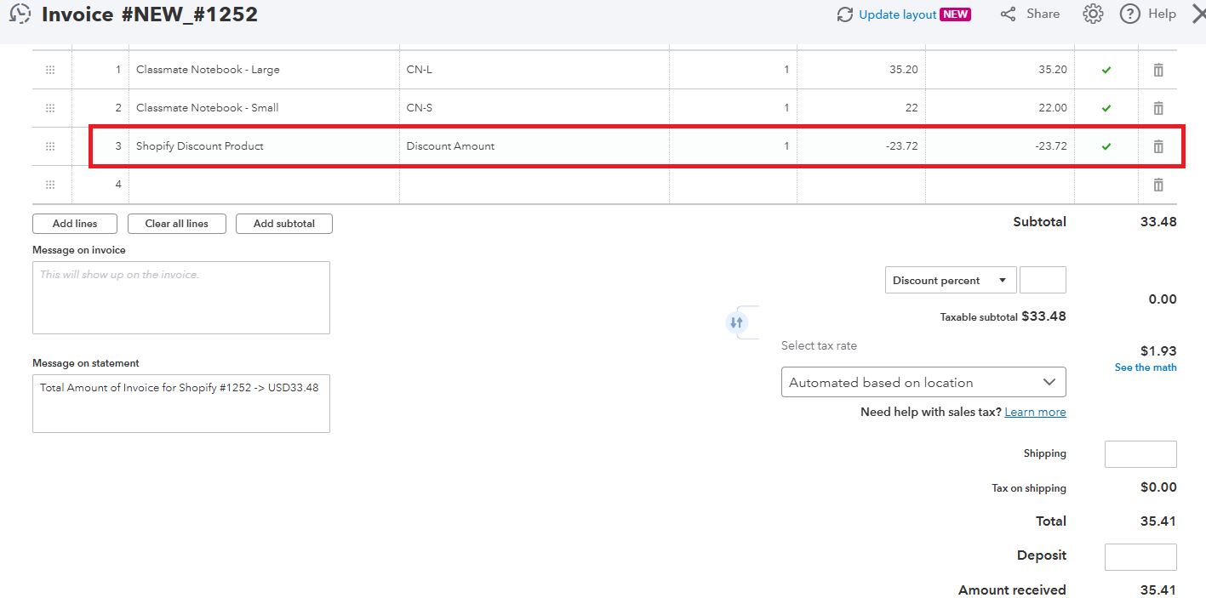Image resolution: width=1206 pixels, height=598 pixels.
Task: Grab the drag handle on row 2
Action: [x=50, y=108]
